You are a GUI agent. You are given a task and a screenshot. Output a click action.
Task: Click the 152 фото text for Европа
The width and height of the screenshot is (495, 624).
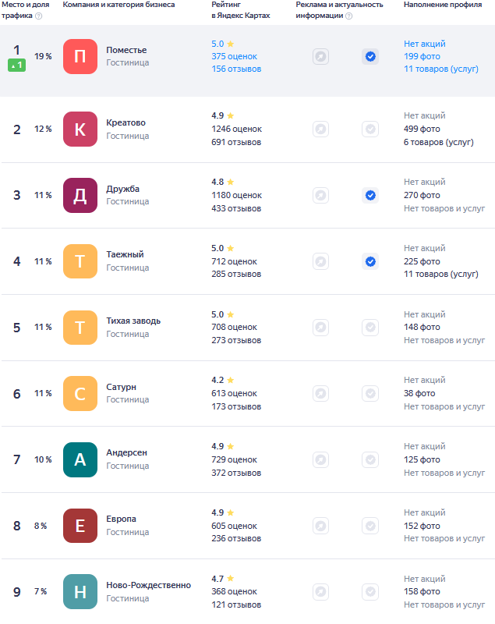click(x=422, y=526)
